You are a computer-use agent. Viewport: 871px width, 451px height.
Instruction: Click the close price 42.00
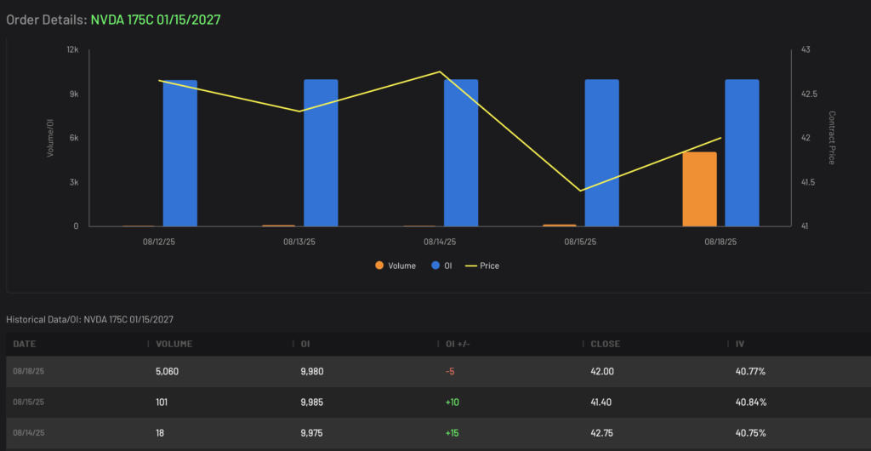coord(602,372)
